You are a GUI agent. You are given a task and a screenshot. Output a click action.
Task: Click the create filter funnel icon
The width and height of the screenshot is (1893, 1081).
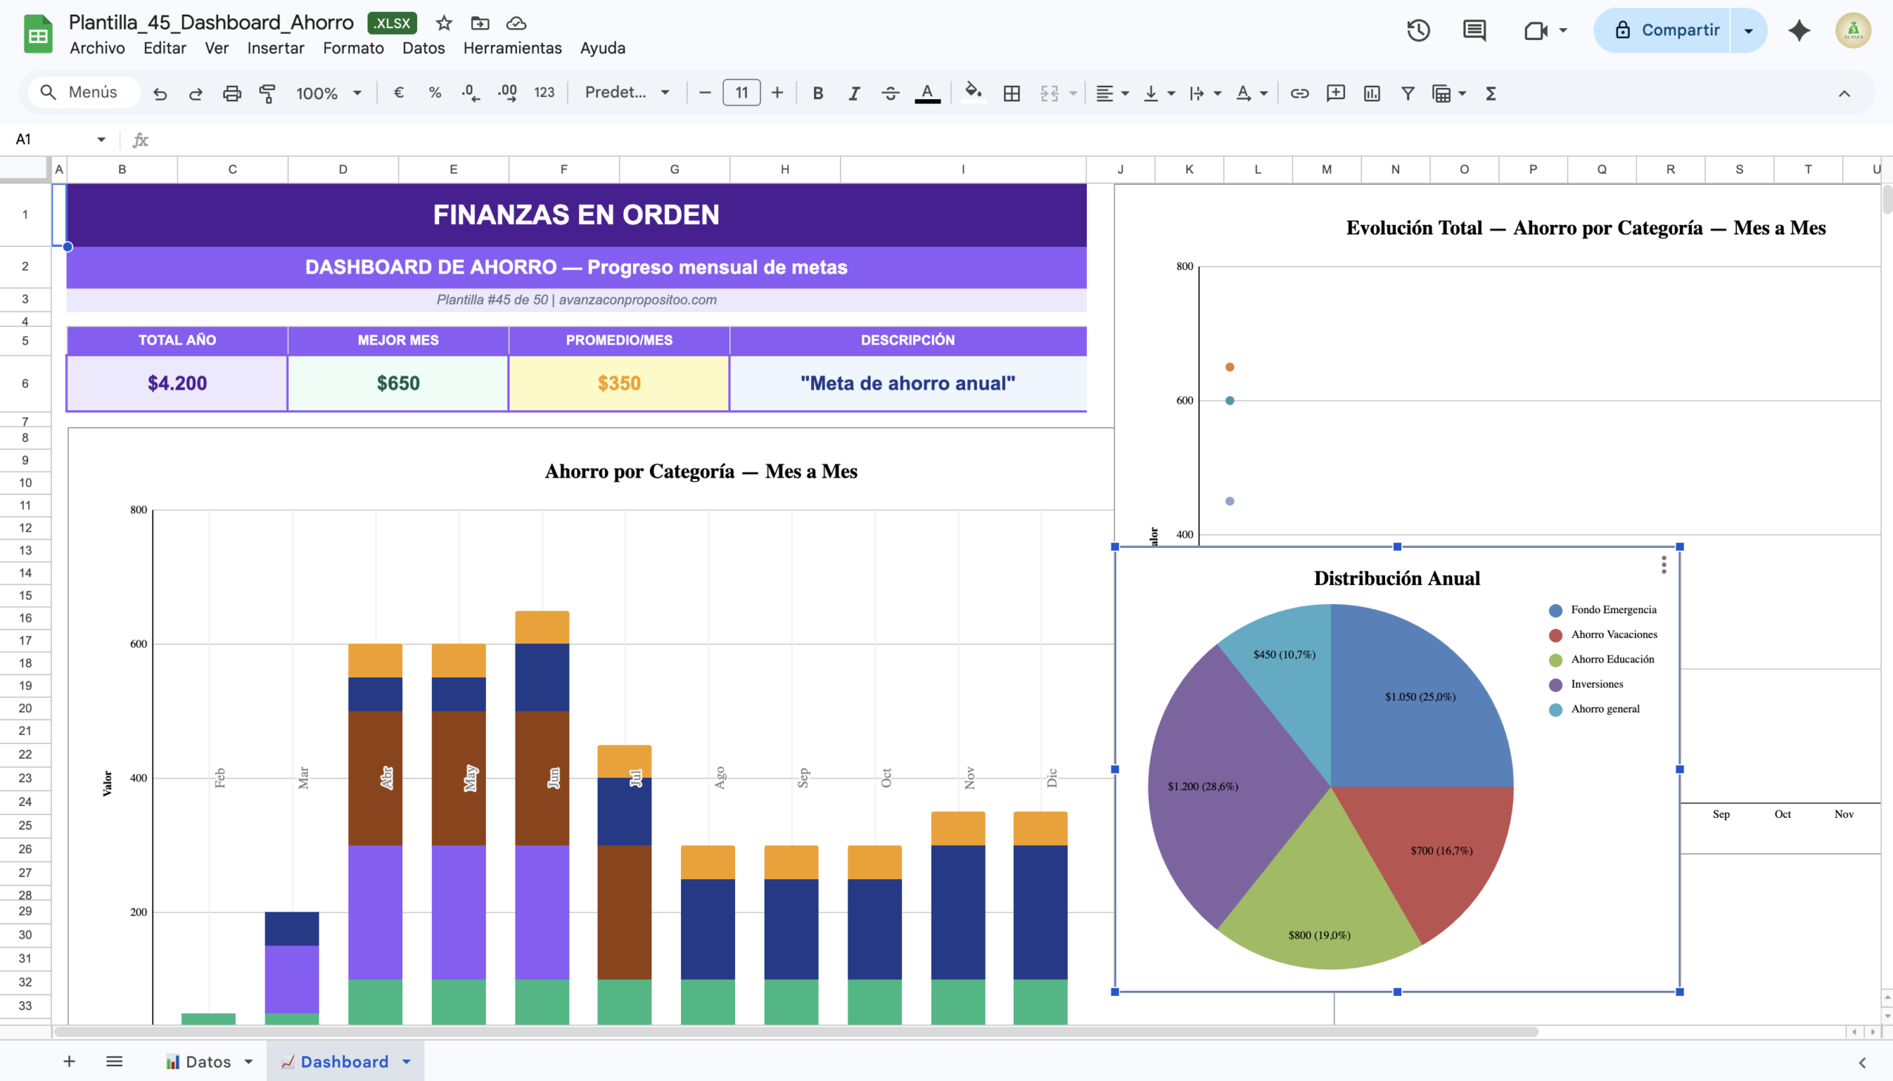tap(1407, 93)
